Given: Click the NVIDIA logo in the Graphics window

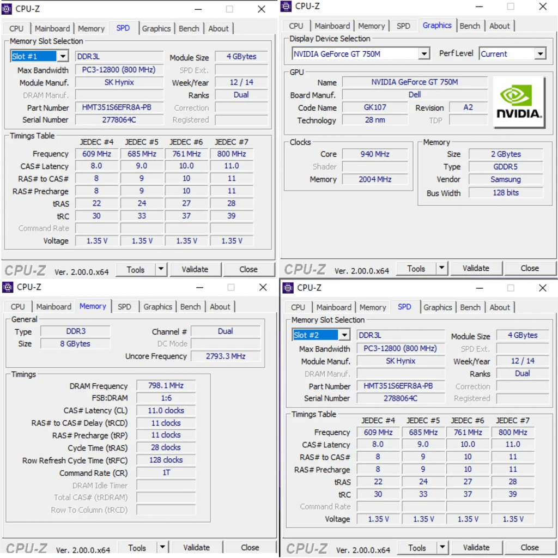Looking at the screenshot, I should 519,102.
